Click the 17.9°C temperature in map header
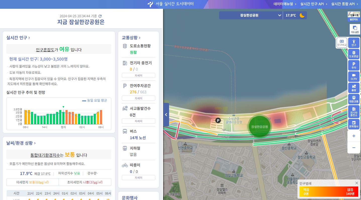 (x=291, y=15)
